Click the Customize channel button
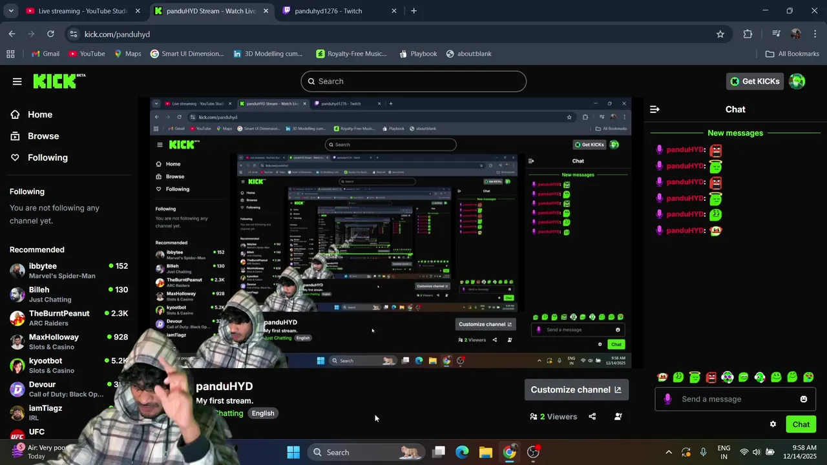827x465 pixels. 576,389
